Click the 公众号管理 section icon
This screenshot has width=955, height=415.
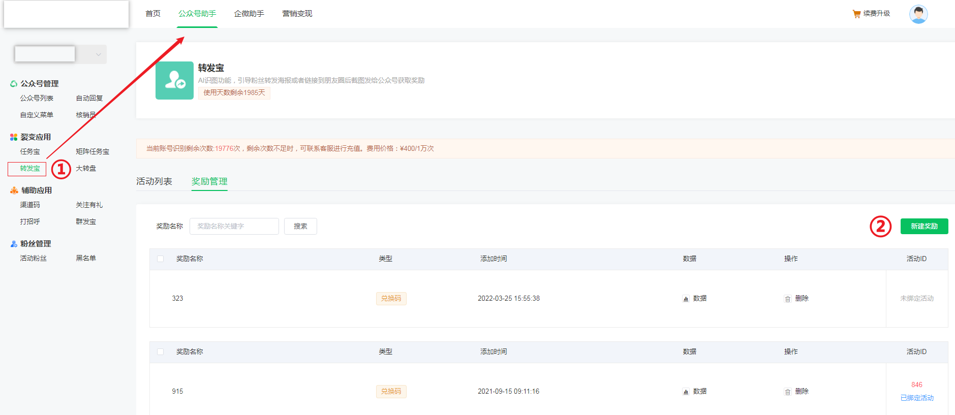[x=14, y=84]
